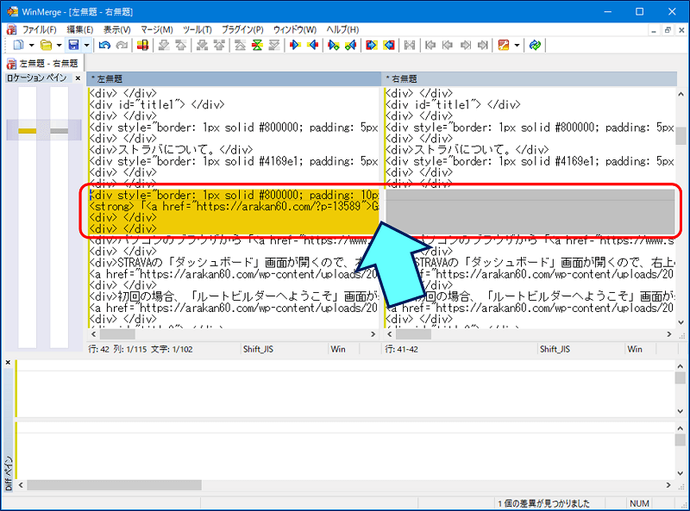The image size is (690, 511).
Task: Copy to right and advance
Action: [x=334, y=45]
